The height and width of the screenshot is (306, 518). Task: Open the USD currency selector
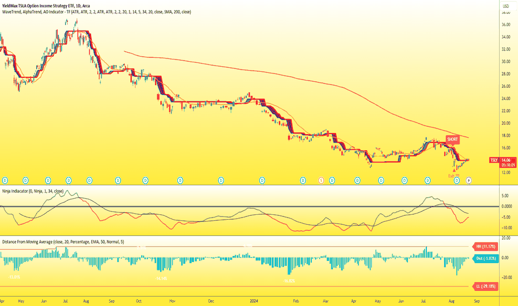506,6
